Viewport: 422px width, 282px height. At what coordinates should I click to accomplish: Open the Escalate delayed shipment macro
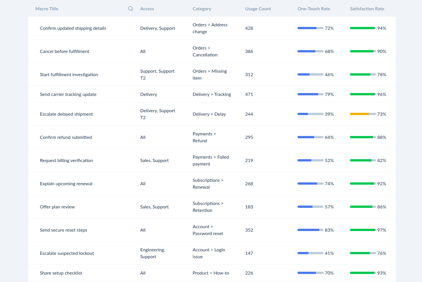[66, 114]
